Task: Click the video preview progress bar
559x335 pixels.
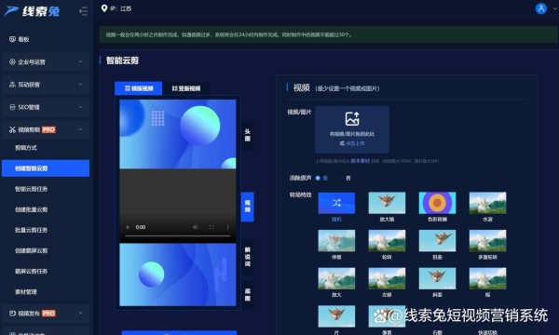Action: 178,236
